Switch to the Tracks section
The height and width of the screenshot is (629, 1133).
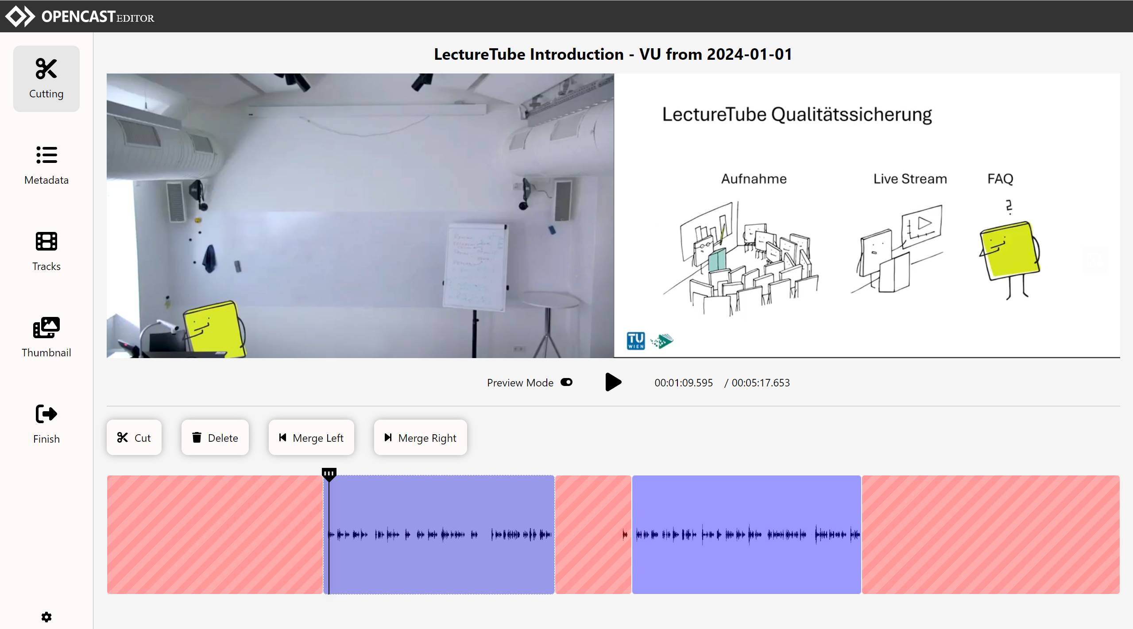click(x=46, y=251)
